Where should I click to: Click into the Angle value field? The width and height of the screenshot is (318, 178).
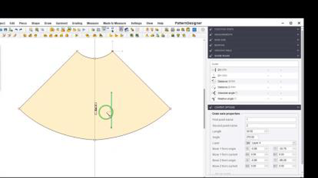252,137
